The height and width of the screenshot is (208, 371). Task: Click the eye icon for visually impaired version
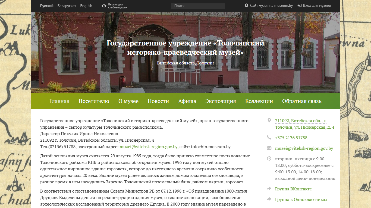click(104, 6)
